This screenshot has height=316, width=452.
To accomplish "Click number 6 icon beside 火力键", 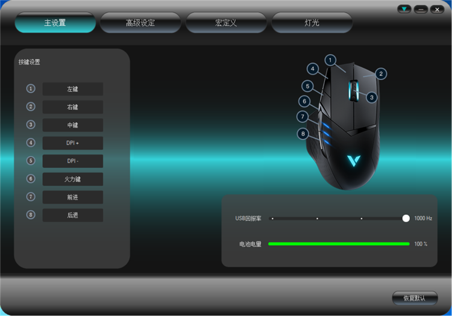I will click(31, 179).
